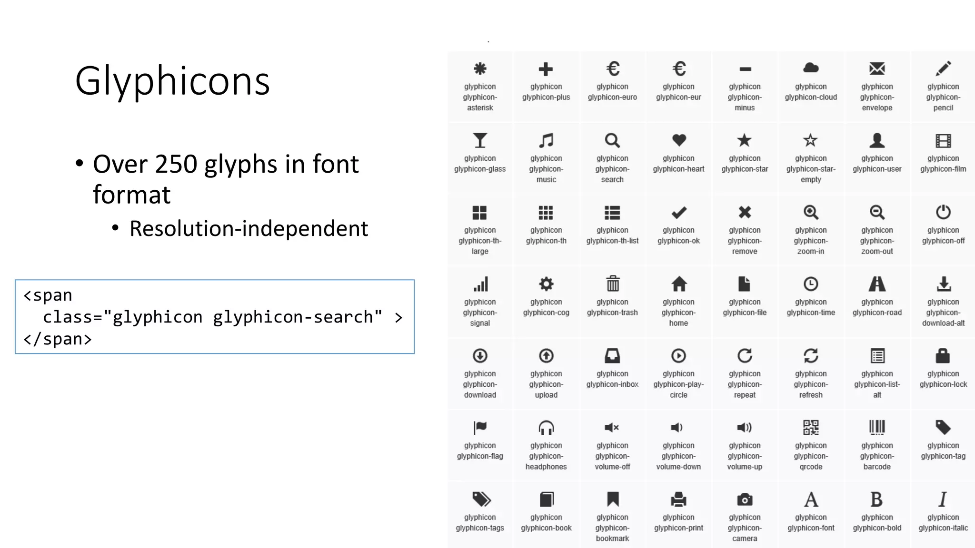Screen dimensions: 975x548
Task: Select the glyphicon-repeat icon
Action: coord(745,356)
